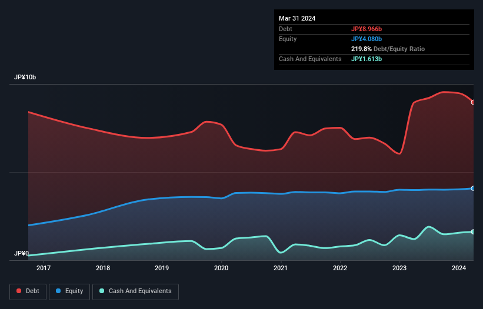Click the teal Cash endpoint marker
483x309 pixels.
473,232
